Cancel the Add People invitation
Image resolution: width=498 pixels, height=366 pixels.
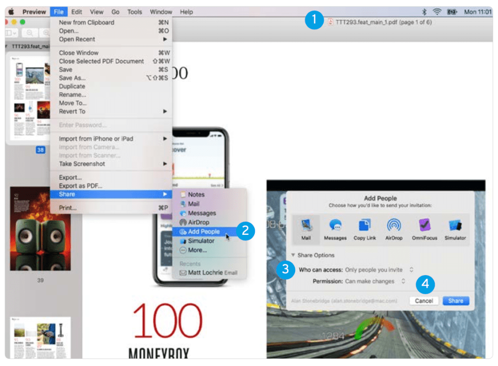423,301
